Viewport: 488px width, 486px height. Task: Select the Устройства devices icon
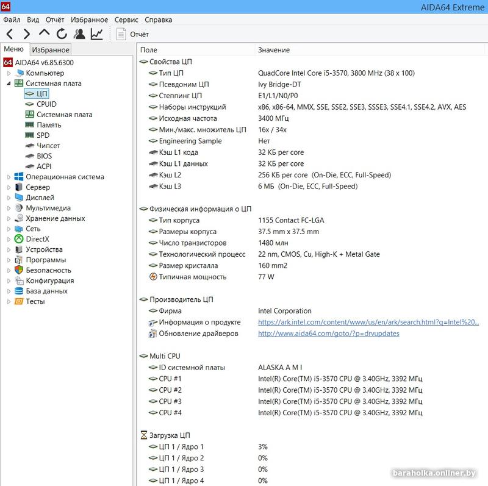19,249
